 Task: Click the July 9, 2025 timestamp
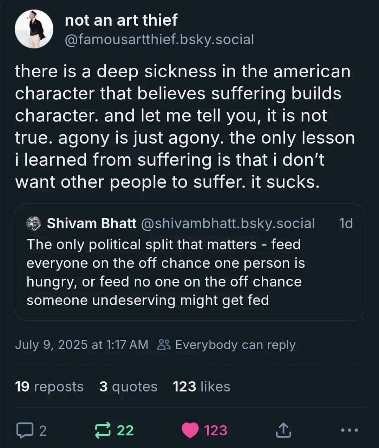(81, 345)
